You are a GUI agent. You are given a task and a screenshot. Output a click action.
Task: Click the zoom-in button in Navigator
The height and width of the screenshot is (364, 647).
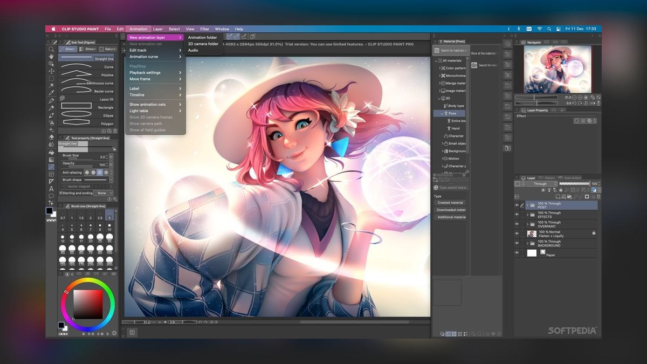579,97
